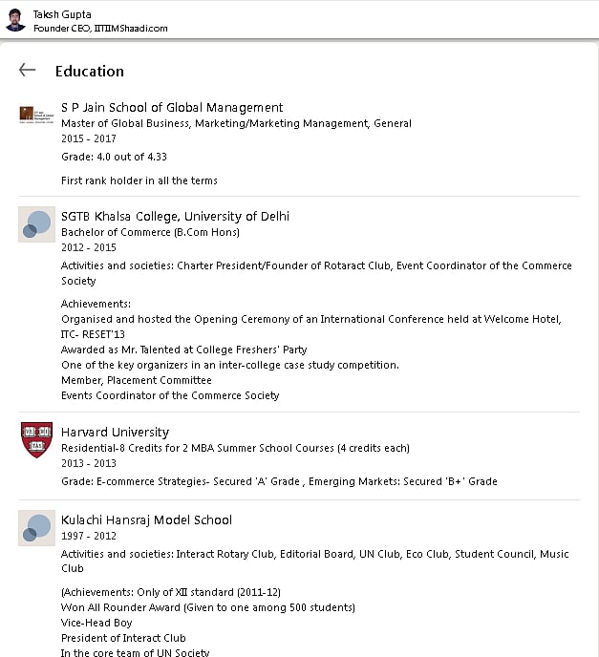Open Kulachi Hansraj Model School page
Screen dimensions: 599x657
pyautogui.click(x=146, y=519)
